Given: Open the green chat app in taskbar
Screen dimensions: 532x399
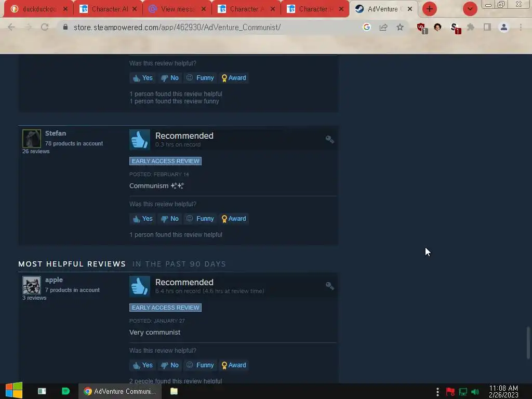Looking at the screenshot, I should coord(65,391).
